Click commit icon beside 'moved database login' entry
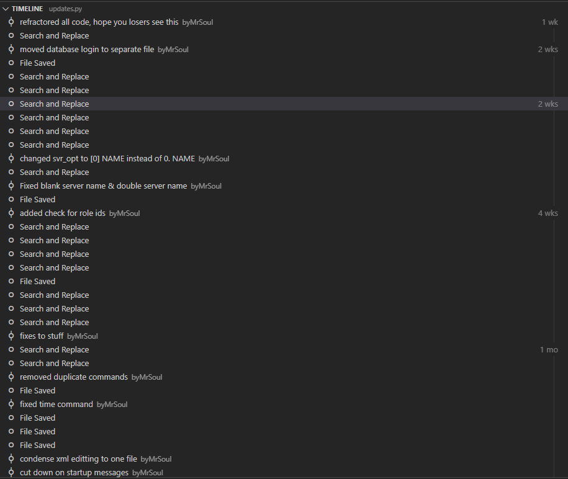The image size is (568, 479). click(x=11, y=49)
